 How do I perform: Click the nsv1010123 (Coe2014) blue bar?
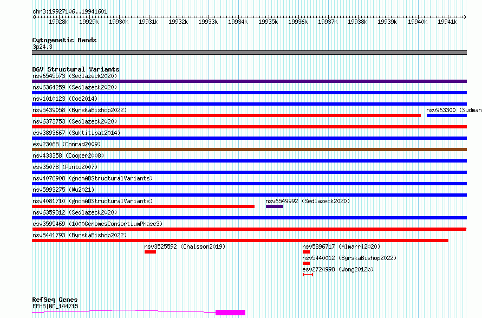pos(249,104)
